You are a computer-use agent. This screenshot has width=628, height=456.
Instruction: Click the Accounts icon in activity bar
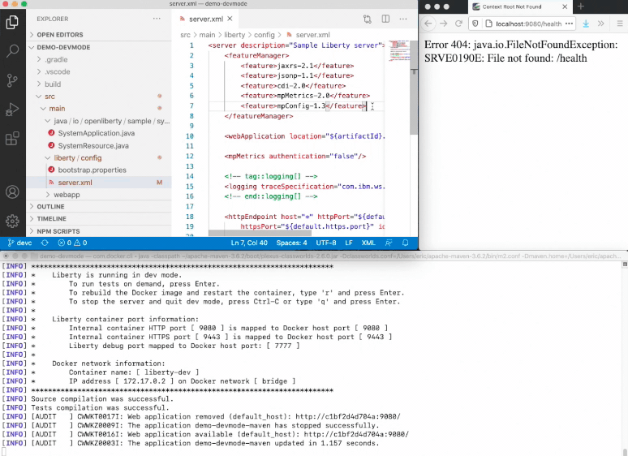[12, 192]
